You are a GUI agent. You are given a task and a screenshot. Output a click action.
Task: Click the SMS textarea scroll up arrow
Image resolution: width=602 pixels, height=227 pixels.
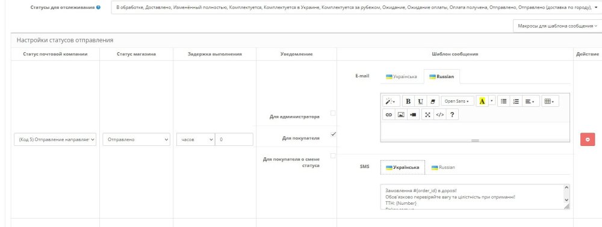coord(566,187)
